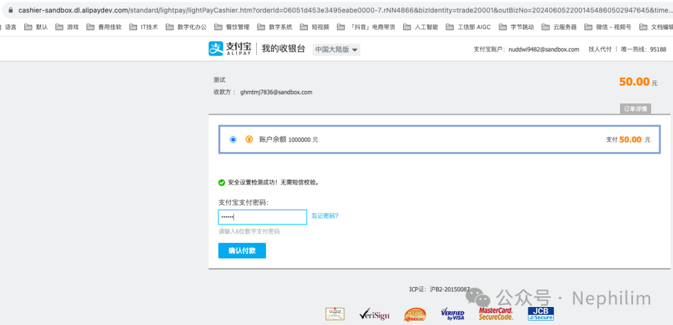The image size is (673, 325).
Task: Open the 「抖音」电商带货 bookmark folder
Action: pyautogui.click(x=366, y=27)
